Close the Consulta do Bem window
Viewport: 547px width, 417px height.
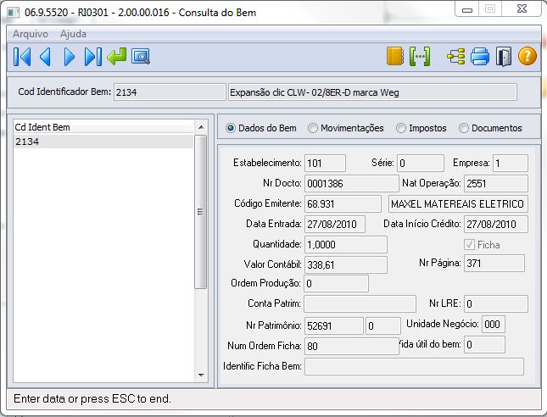522,8
